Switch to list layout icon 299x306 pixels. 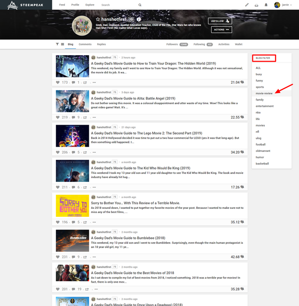[63, 44]
